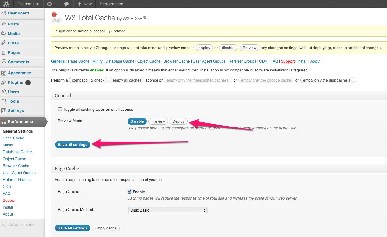The height and width of the screenshot is (237, 387).
Task: Open General Settings in Performance submenu
Action: point(18,131)
